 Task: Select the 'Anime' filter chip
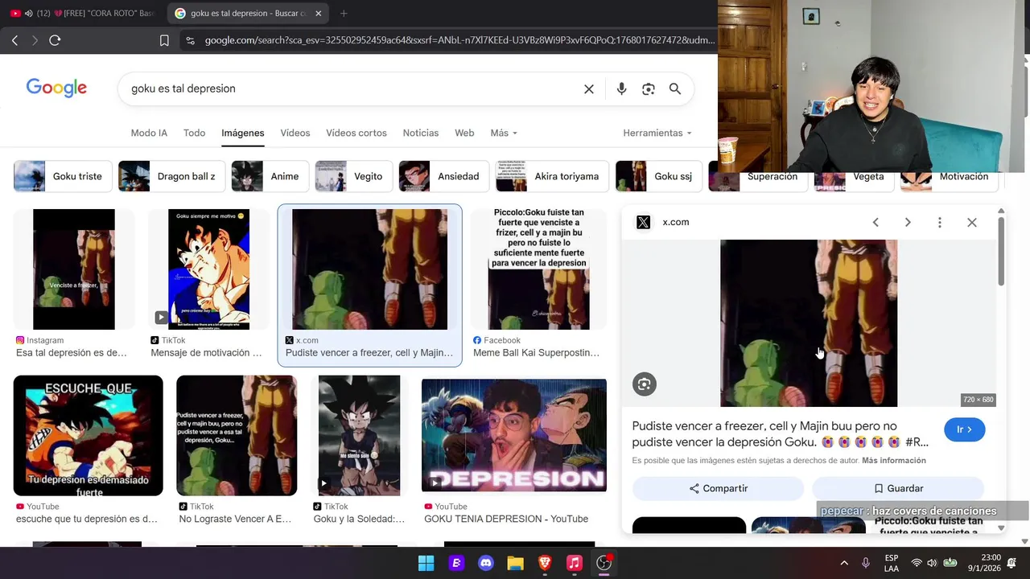click(270, 176)
